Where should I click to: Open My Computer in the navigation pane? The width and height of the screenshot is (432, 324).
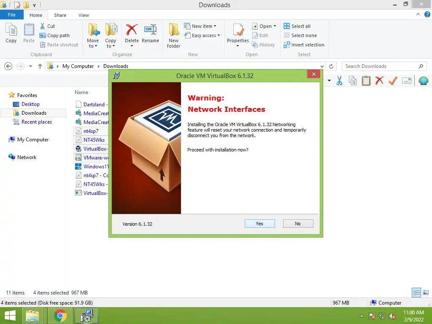pyautogui.click(x=33, y=140)
